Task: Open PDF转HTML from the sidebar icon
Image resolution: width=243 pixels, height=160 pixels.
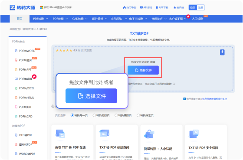Action: pyautogui.click(x=16, y=98)
